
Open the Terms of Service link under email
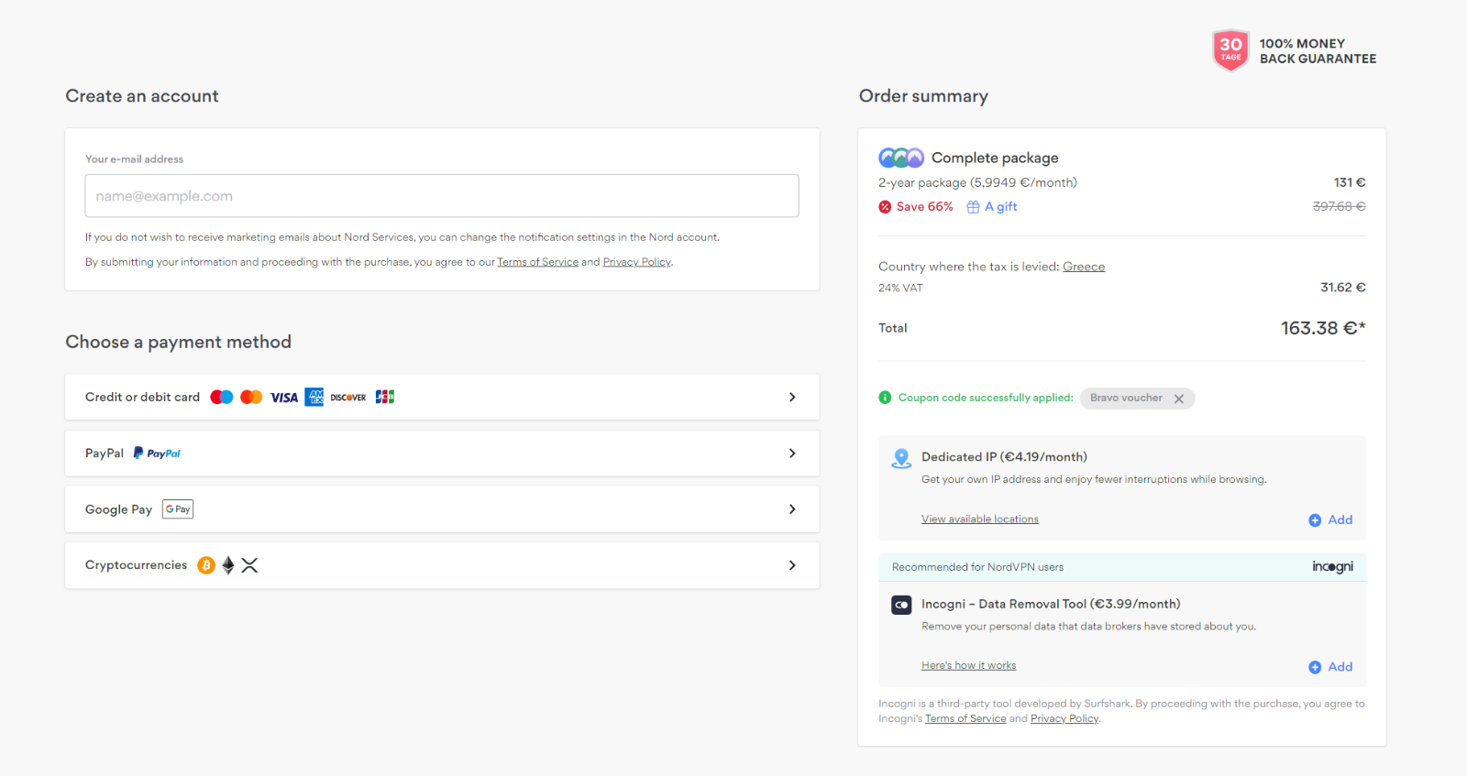(x=537, y=262)
